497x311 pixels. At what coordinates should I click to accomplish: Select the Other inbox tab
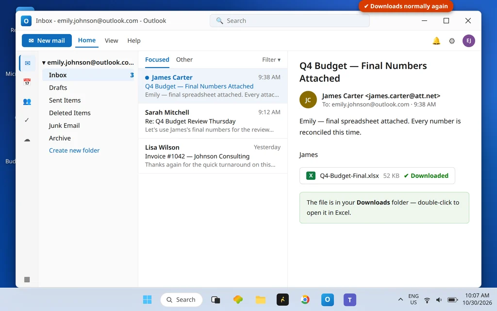(x=184, y=60)
